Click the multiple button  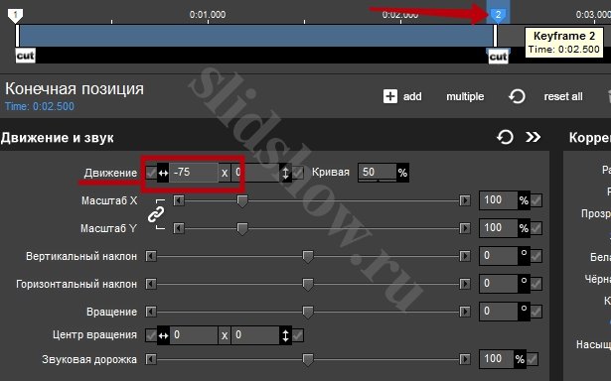pos(465,96)
